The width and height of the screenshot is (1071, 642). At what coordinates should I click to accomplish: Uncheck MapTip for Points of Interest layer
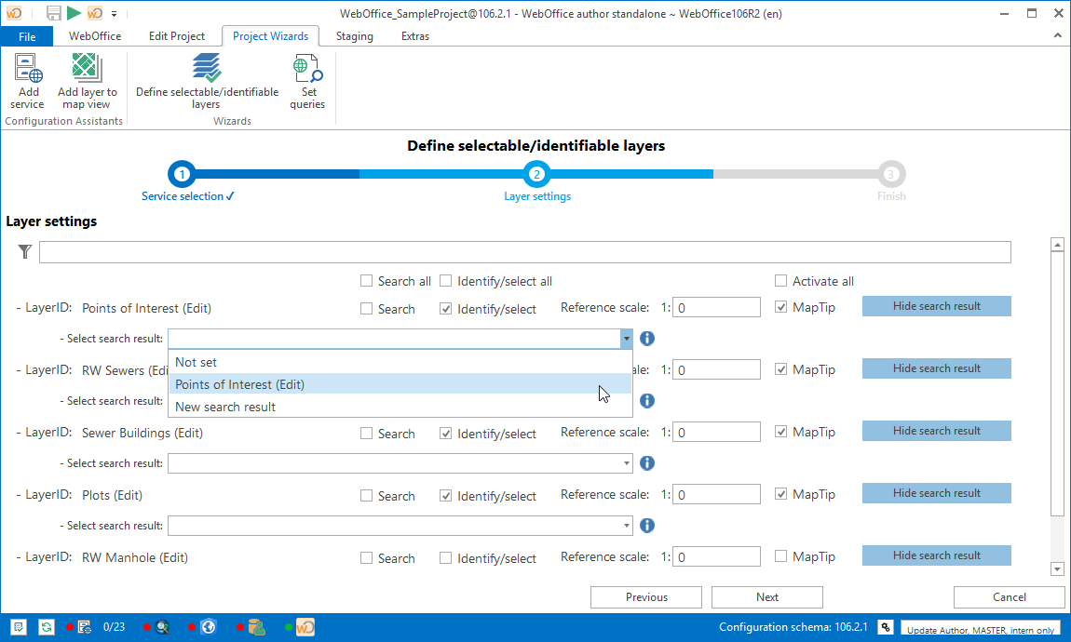[x=781, y=308]
